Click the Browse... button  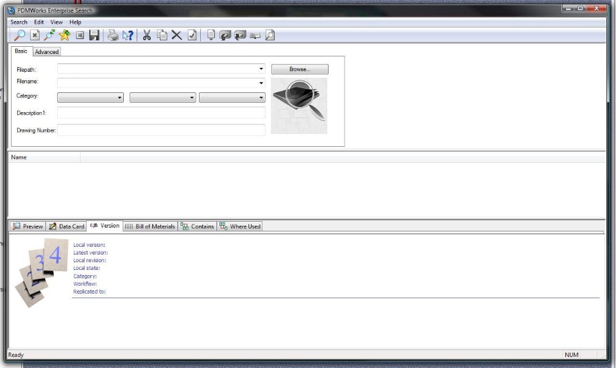click(300, 69)
